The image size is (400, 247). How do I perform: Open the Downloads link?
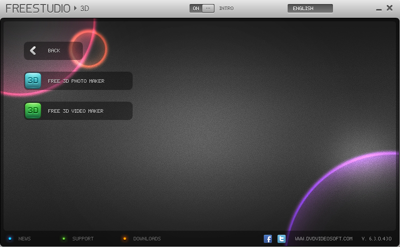coord(147,238)
